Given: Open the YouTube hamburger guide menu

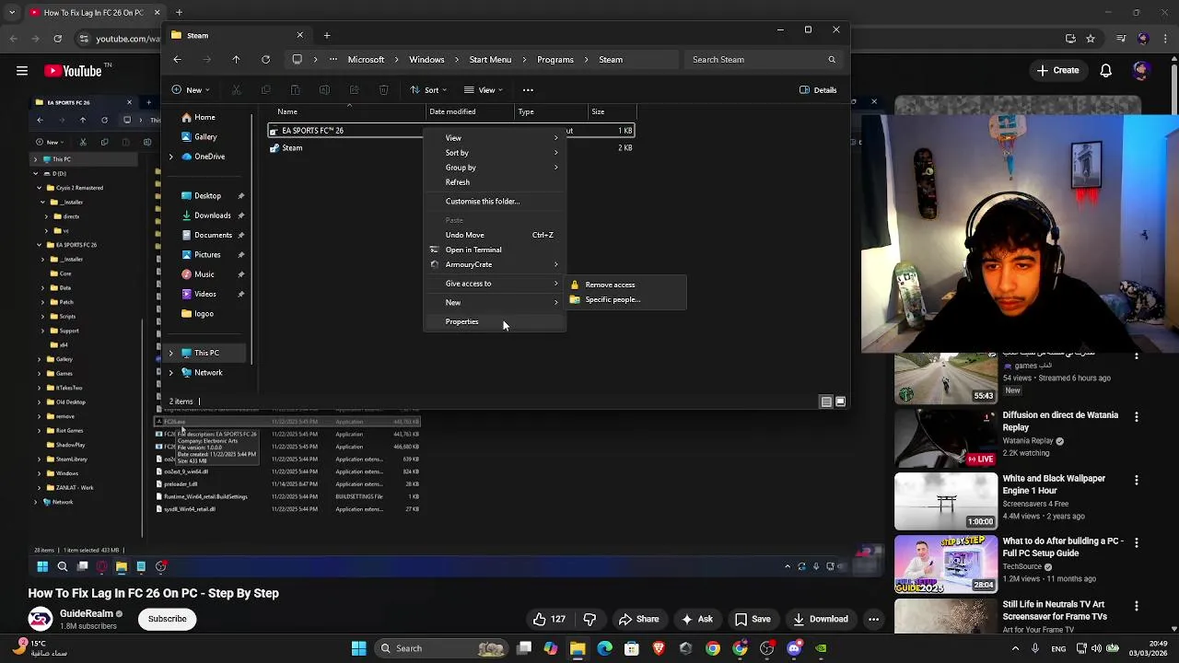Looking at the screenshot, I should [22, 71].
